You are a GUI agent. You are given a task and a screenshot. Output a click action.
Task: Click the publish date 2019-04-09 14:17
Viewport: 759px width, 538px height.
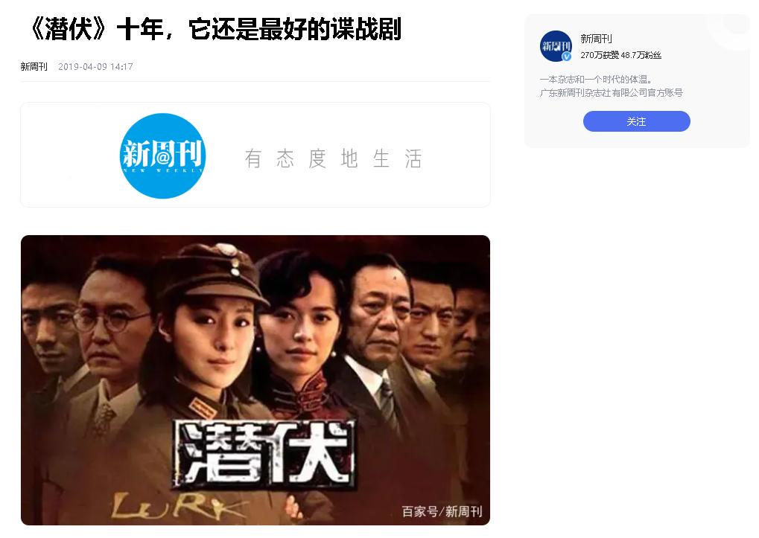pyautogui.click(x=95, y=67)
